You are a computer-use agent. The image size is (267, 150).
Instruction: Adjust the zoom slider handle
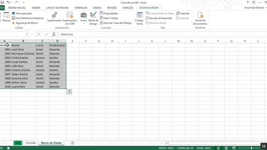(252, 148)
